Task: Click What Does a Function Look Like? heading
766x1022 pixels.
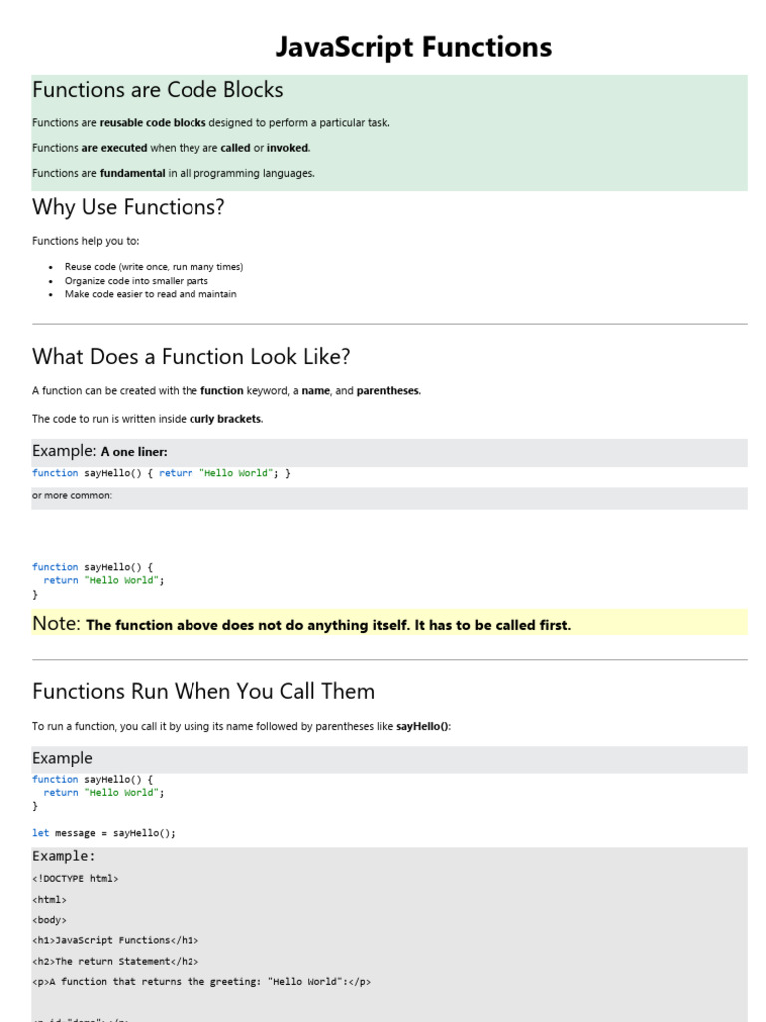Action: (x=191, y=357)
